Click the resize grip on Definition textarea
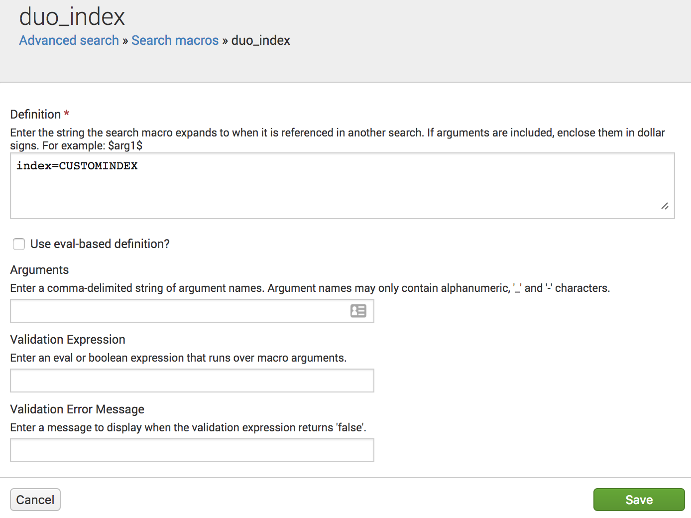 tap(665, 206)
